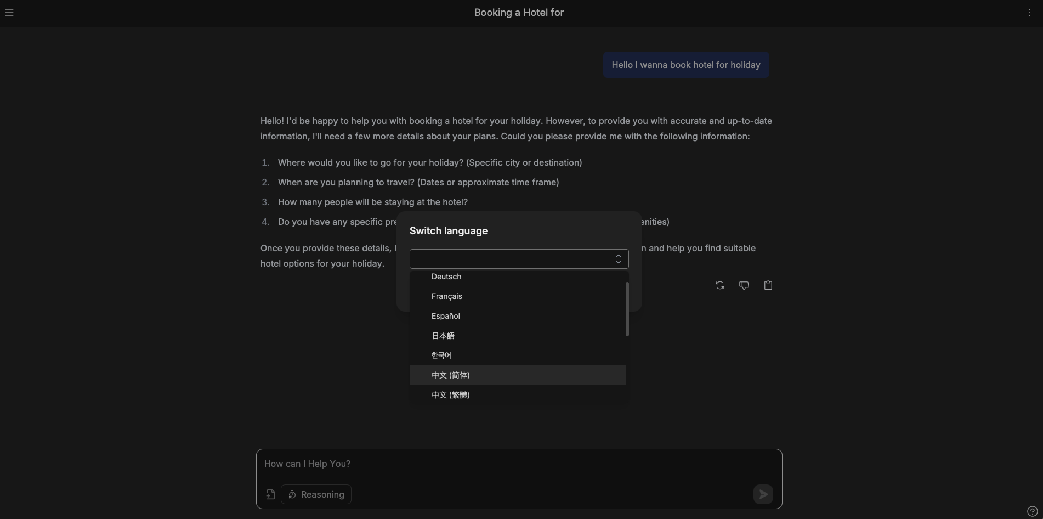Choose Español in the language dropdown
The image size is (1043, 519).
pos(446,316)
